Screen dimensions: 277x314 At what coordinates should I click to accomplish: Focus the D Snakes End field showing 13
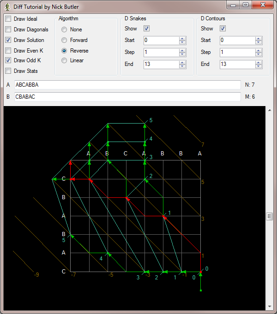161,65
